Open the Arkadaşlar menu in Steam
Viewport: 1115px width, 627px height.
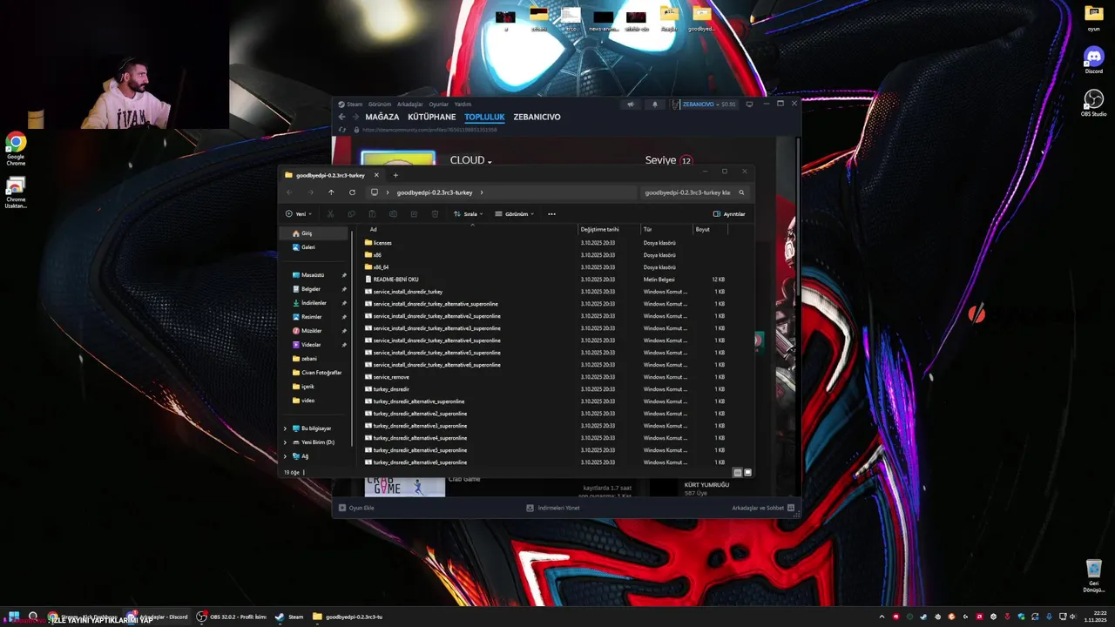tap(409, 104)
